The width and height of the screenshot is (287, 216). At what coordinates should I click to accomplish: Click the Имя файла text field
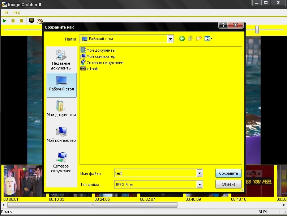pyautogui.click(x=155, y=173)
